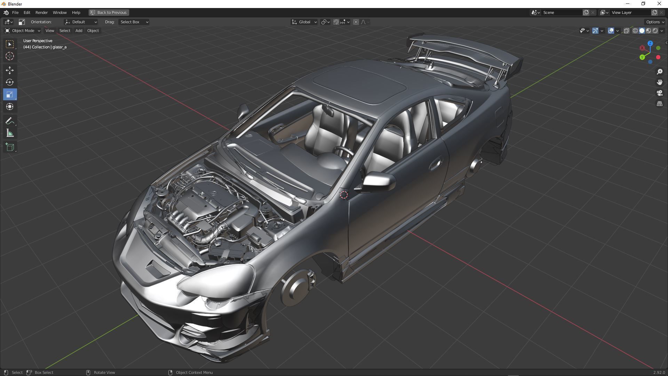The width and height of the screenshot is (668, 376).
Task: Open pivot point dropdown
Action: point(325,22)
